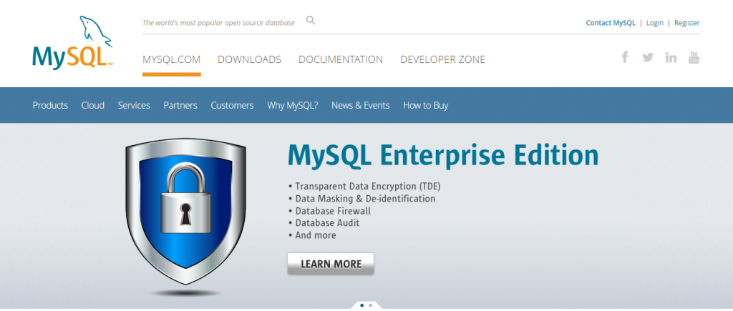Open the MYSQL.COM tab
The height and width of the screenshot is (311, 733).
tap(172, 60)
